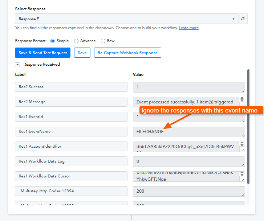Click the Res2 Success label field
This screenshot has height=221, width=264.
(71, 87)
